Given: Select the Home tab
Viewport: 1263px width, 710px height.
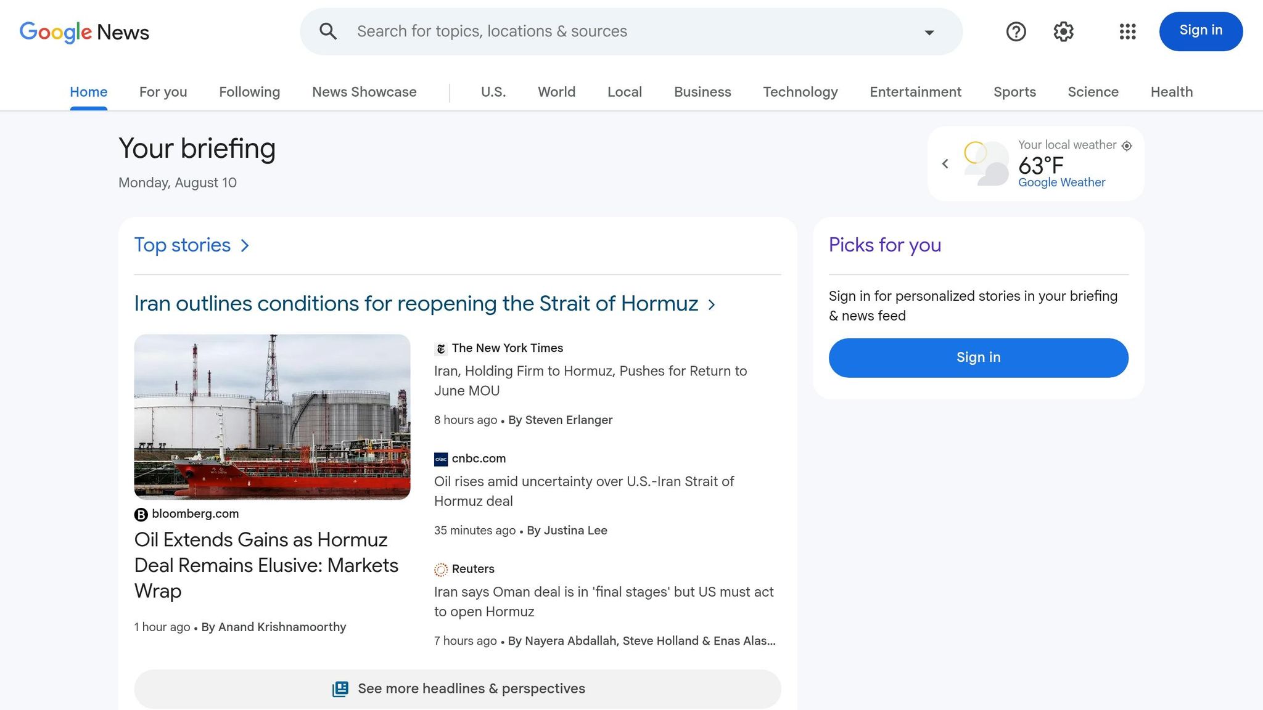Looking at the screenshot, I should 88,92.
